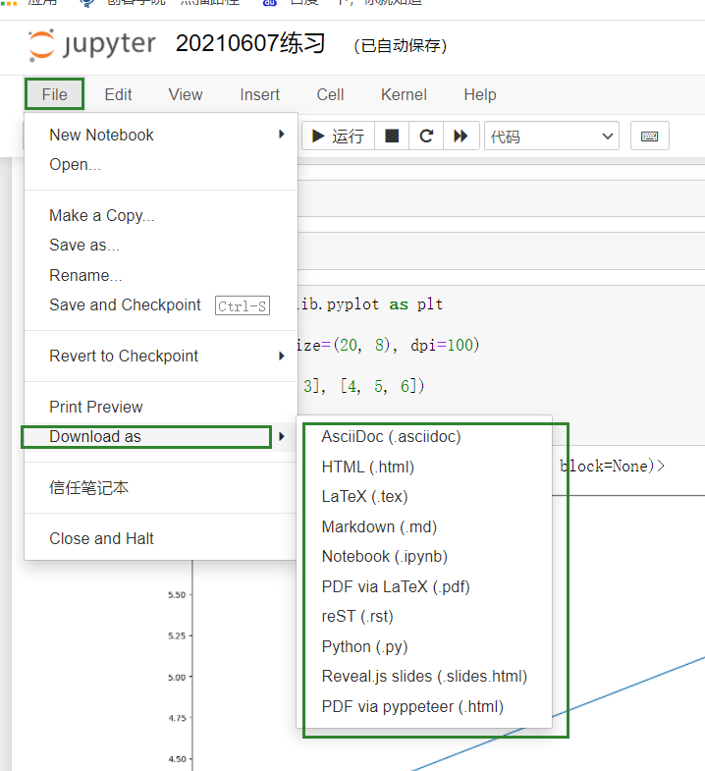This screenshot has width=705, height=771.
Task: Expand the Download as submenu
Action: [x=161, y=437]
